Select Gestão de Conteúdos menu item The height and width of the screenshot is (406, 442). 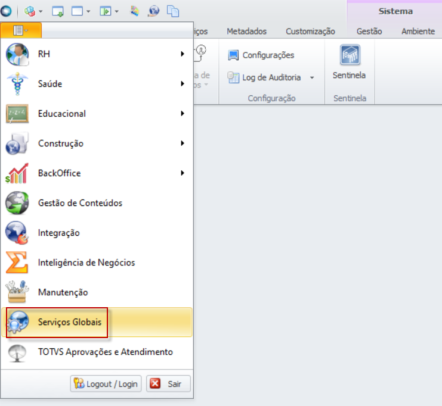tap(97, 203)
